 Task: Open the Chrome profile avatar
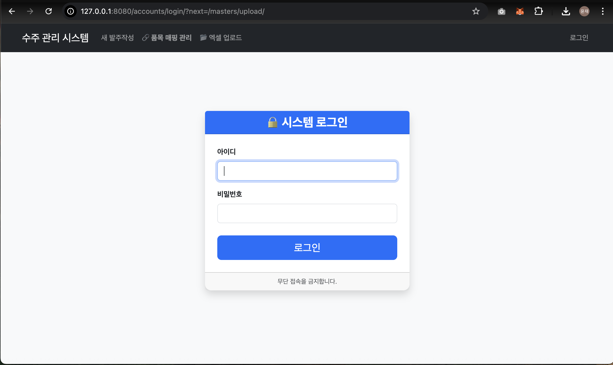click(x=584, y=11)
